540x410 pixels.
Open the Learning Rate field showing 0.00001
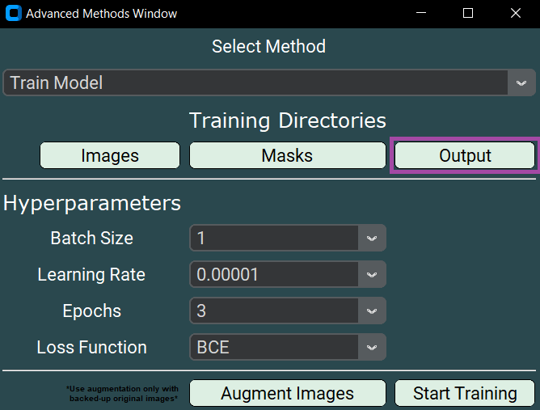coord(275,275)
